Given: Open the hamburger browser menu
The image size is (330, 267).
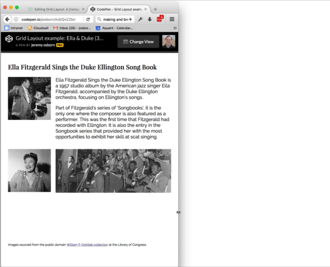Looking at the screenshot, I should [x=172, y=20].
